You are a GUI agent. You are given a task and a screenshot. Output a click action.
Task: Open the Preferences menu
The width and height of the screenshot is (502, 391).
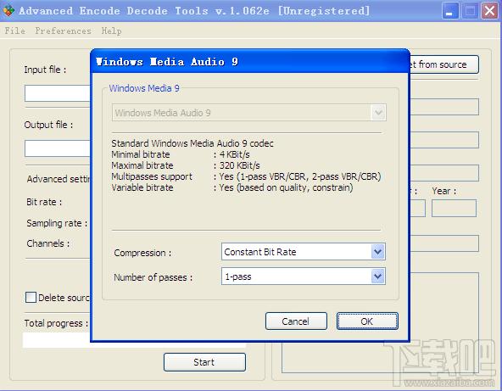(63, 31)
